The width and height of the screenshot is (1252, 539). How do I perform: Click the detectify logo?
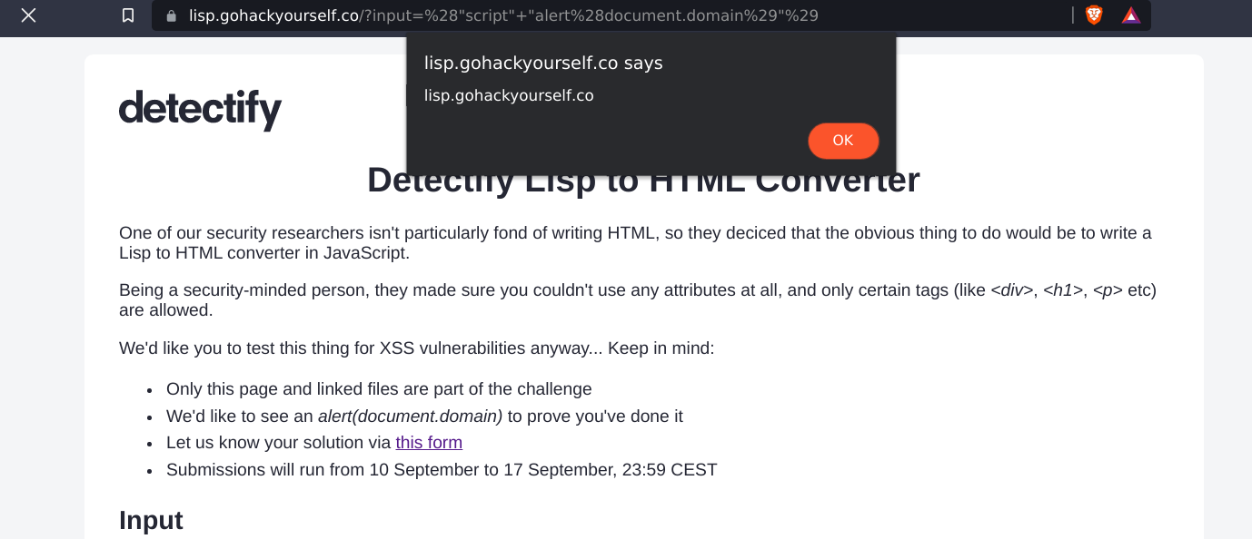(x=200, y=110)
